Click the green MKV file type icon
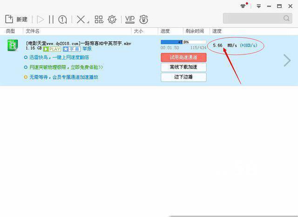Image resolution: width=298 pixels, height=217 pixels. click(x=13, y=45)
